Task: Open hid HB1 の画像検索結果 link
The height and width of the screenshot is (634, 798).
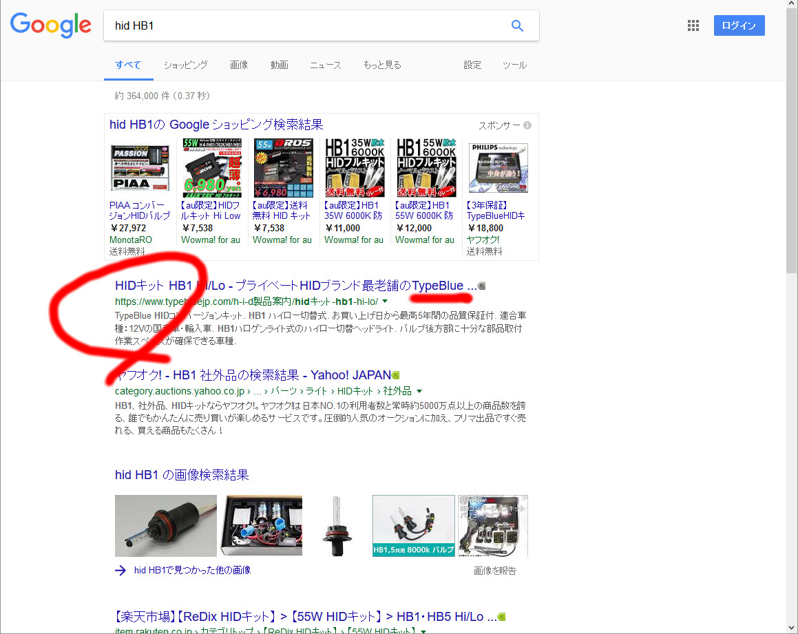Action: tap(182, 475)
